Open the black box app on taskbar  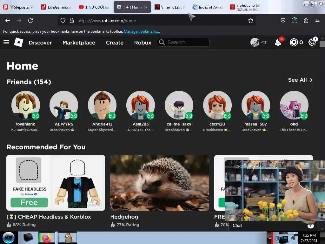pos(28,238)
